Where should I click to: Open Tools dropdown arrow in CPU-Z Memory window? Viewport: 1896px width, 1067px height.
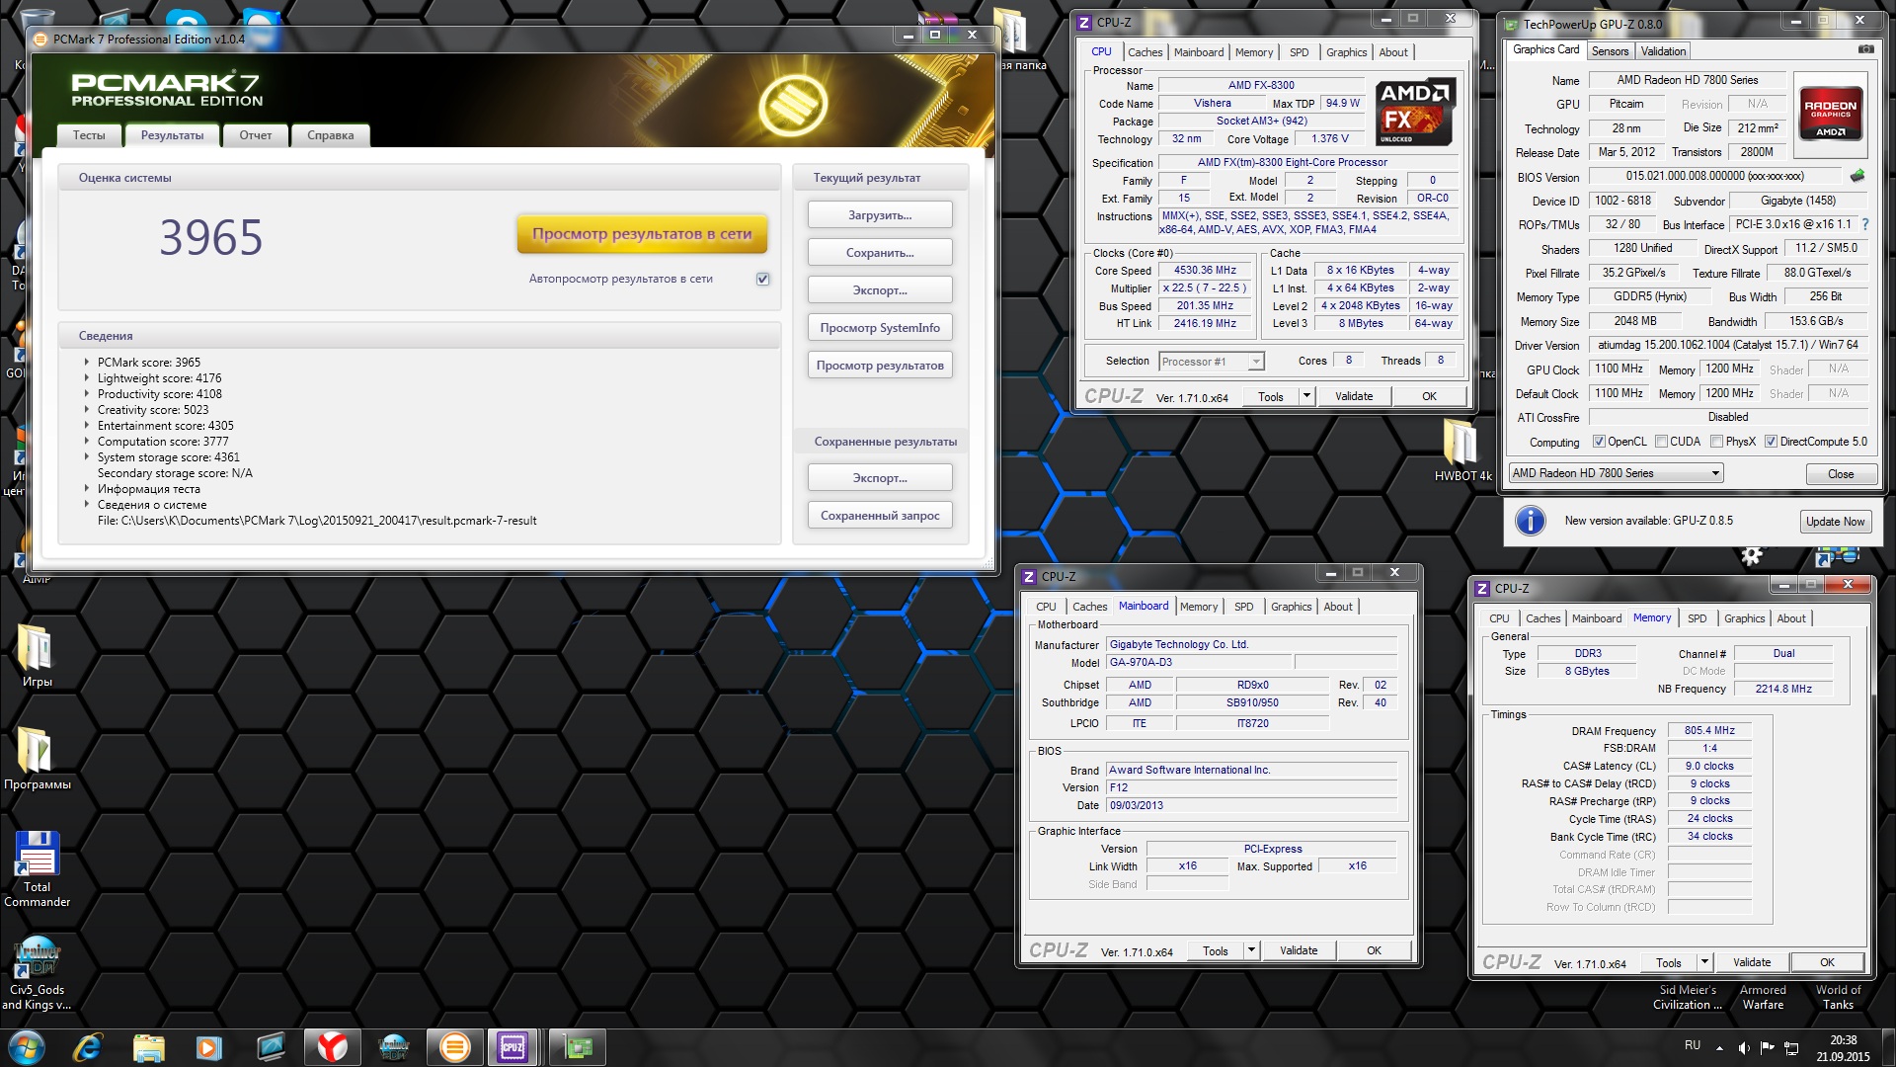[1703, 962]
